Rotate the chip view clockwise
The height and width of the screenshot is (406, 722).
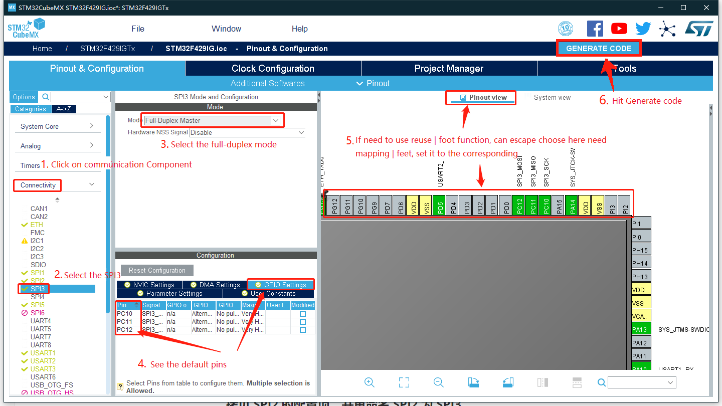point(473,382)
